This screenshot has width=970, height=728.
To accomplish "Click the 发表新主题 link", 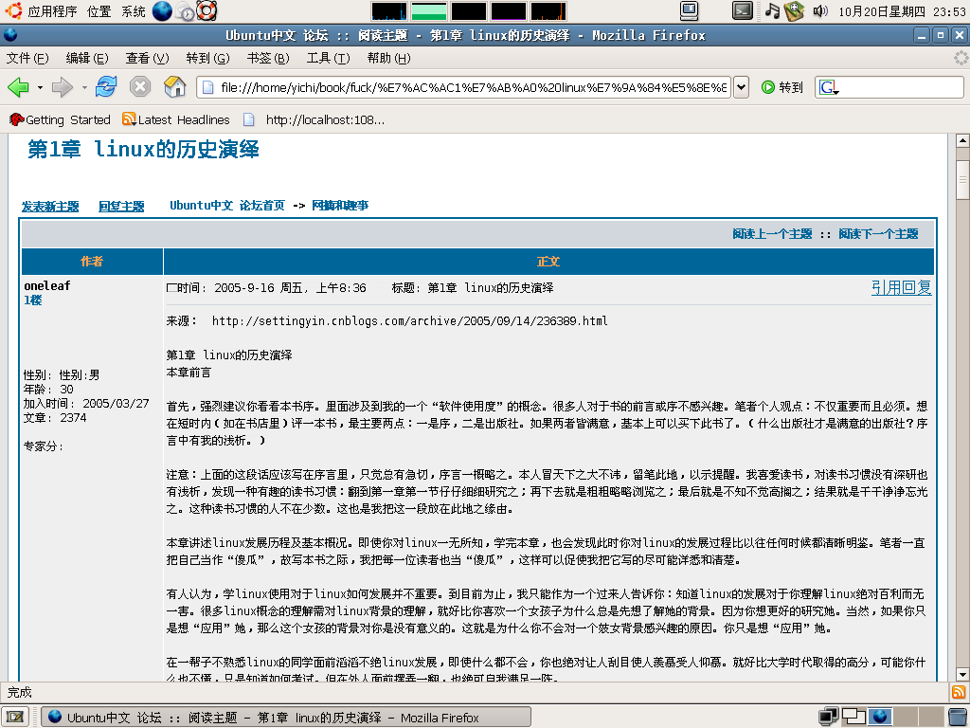I will (x=50, y=206).
